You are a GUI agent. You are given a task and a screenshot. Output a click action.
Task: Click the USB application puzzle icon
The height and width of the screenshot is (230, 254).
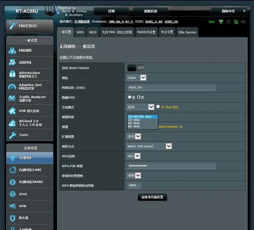tap(12, 111)
